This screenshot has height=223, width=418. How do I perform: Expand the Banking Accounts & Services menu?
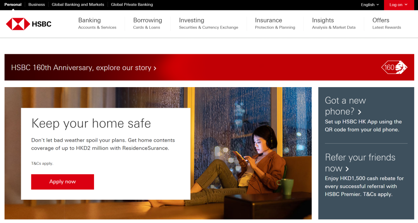coord(97,24)
